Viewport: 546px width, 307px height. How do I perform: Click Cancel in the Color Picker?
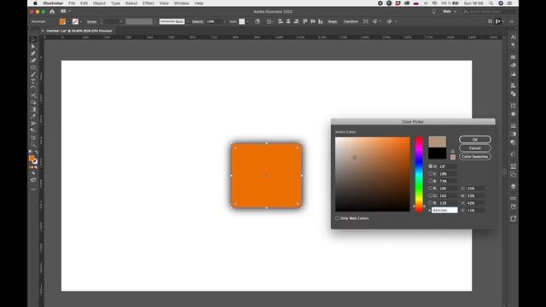475,148
